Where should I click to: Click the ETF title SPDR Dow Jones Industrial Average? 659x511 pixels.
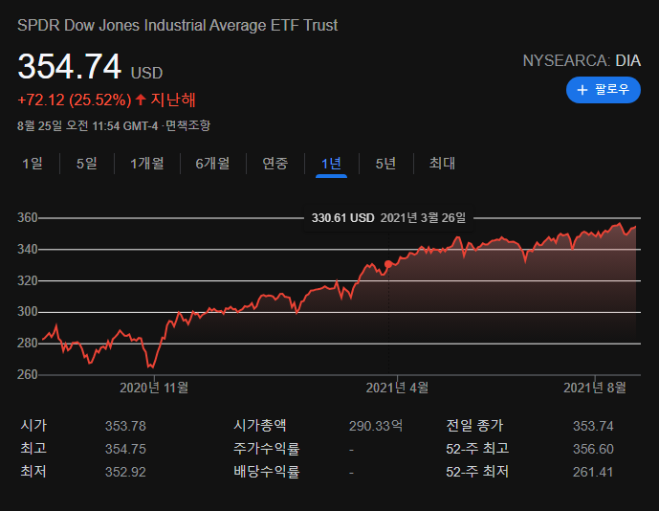(177, 25)
